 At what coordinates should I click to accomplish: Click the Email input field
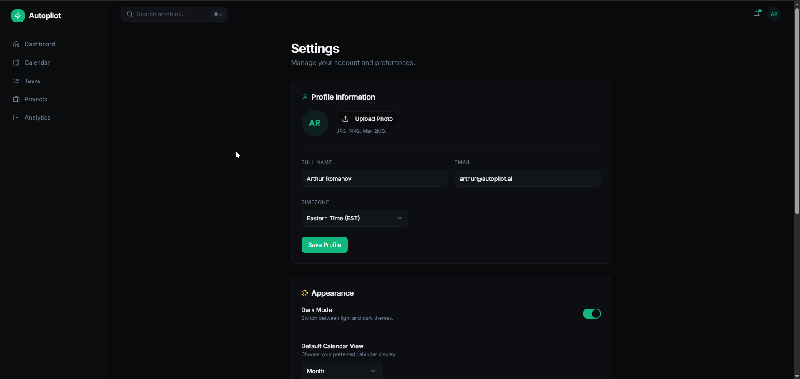pyautogui.click(x=527, y=178)
